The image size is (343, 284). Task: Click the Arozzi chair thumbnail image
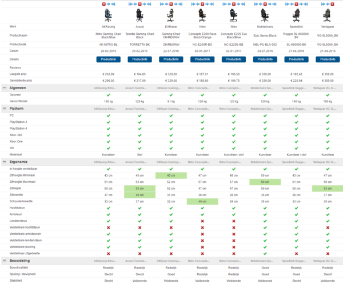click(139, 15)
